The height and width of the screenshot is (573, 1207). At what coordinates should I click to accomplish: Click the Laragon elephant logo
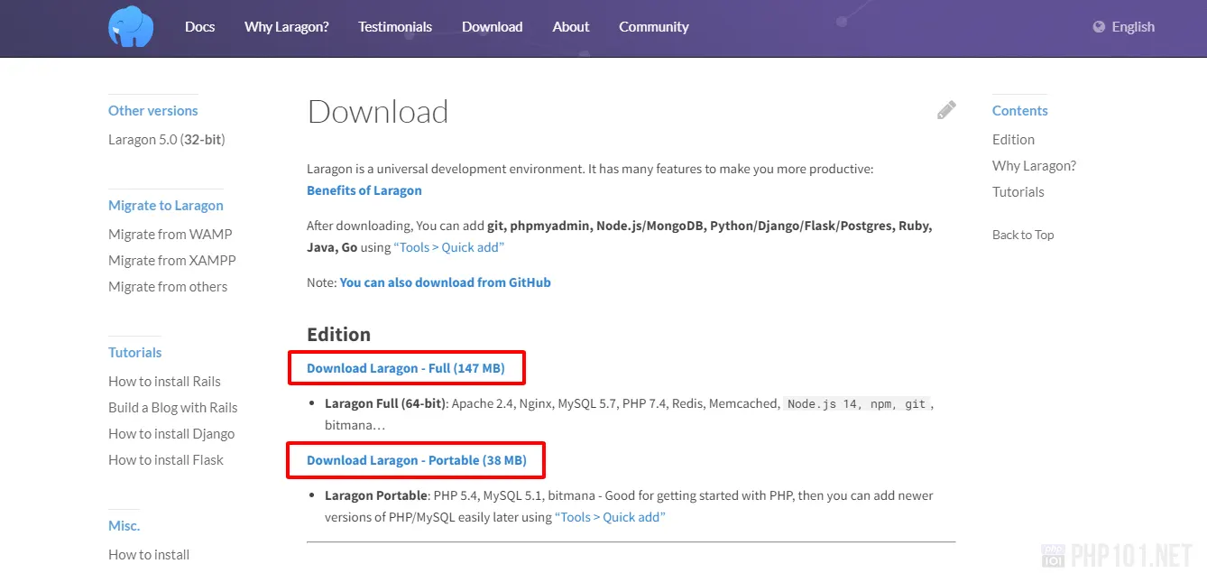coord(131,27)
